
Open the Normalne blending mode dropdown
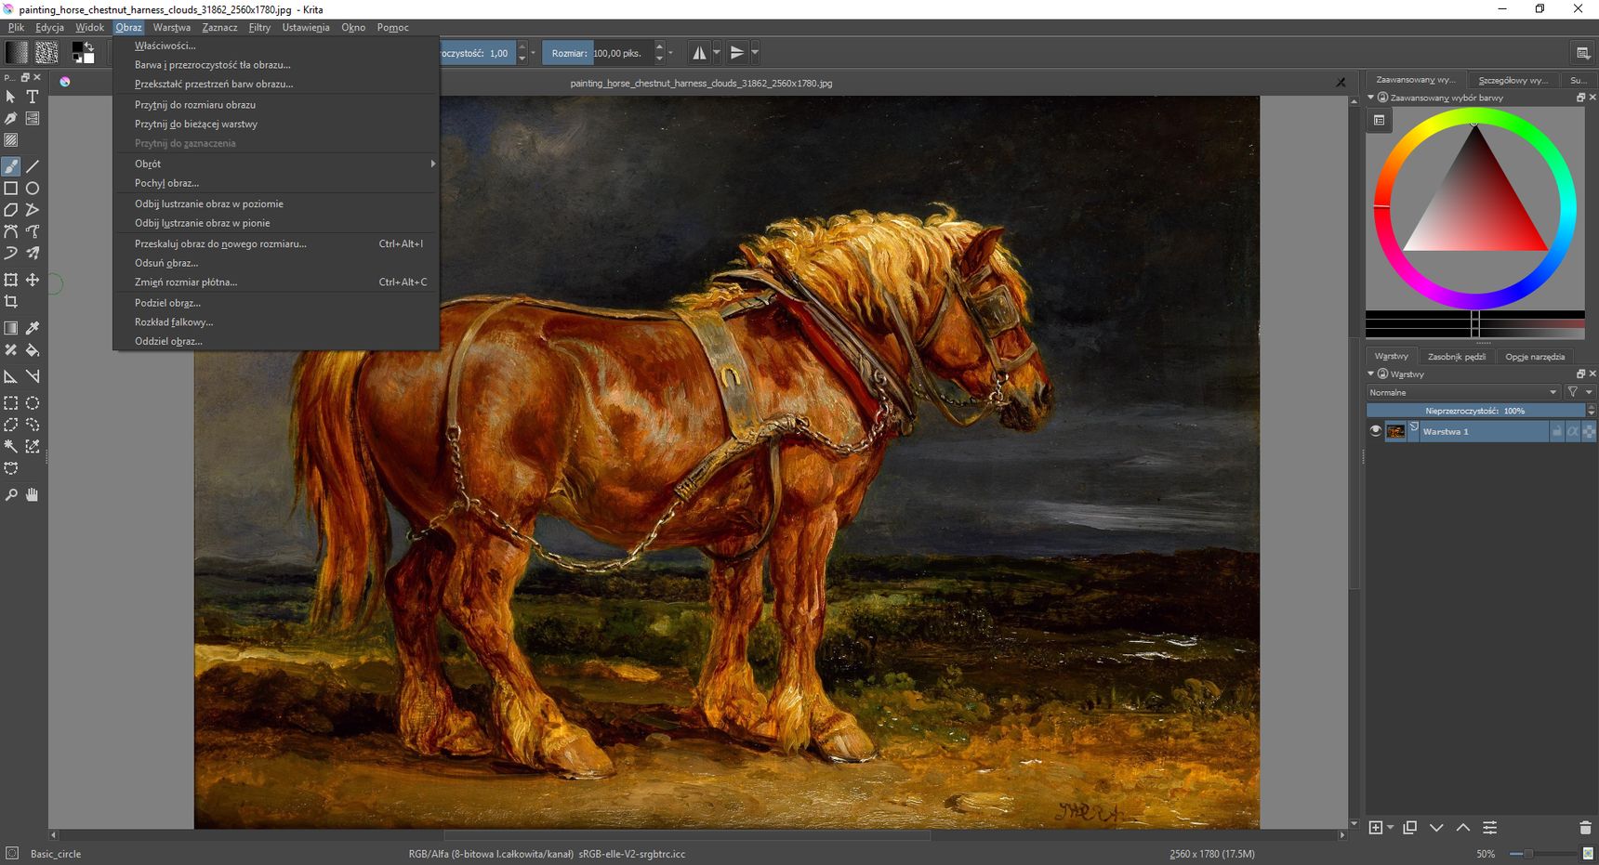tap(1463, 392)
